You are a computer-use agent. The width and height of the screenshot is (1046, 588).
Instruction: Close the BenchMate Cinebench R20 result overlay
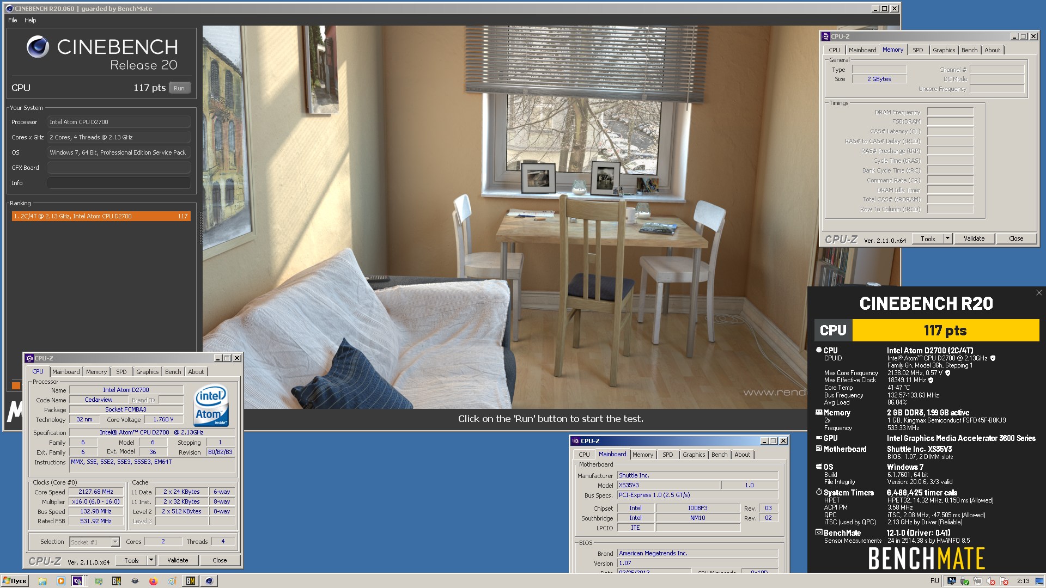click(1039, 293)
